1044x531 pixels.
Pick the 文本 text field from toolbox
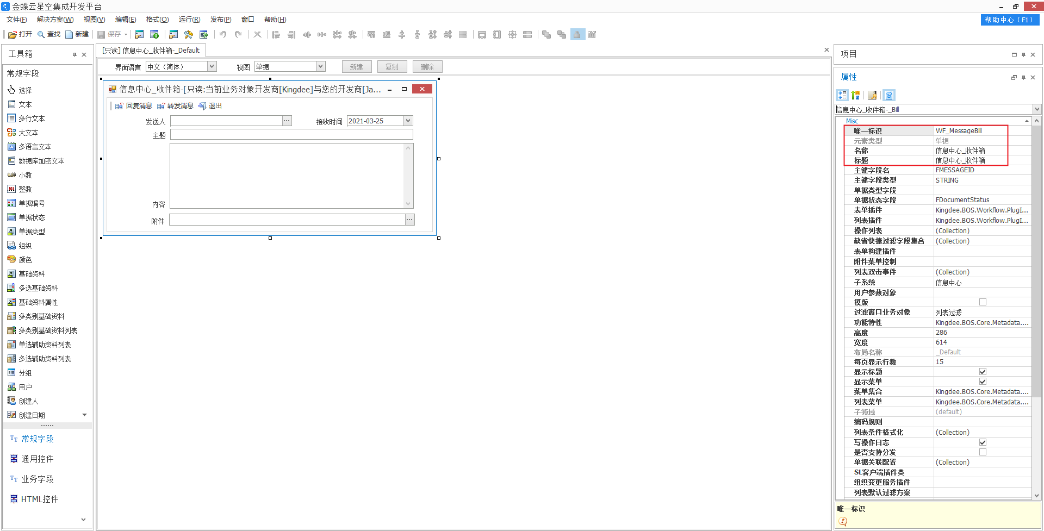click(20, 104)
